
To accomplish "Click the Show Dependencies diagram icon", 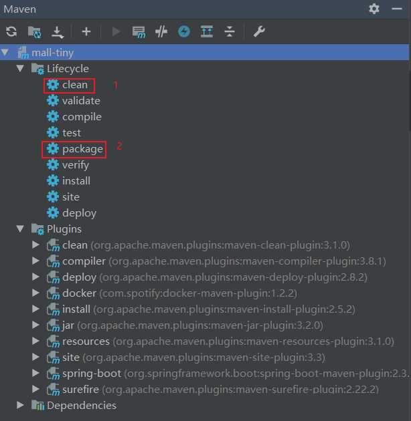I will point(207,31).
